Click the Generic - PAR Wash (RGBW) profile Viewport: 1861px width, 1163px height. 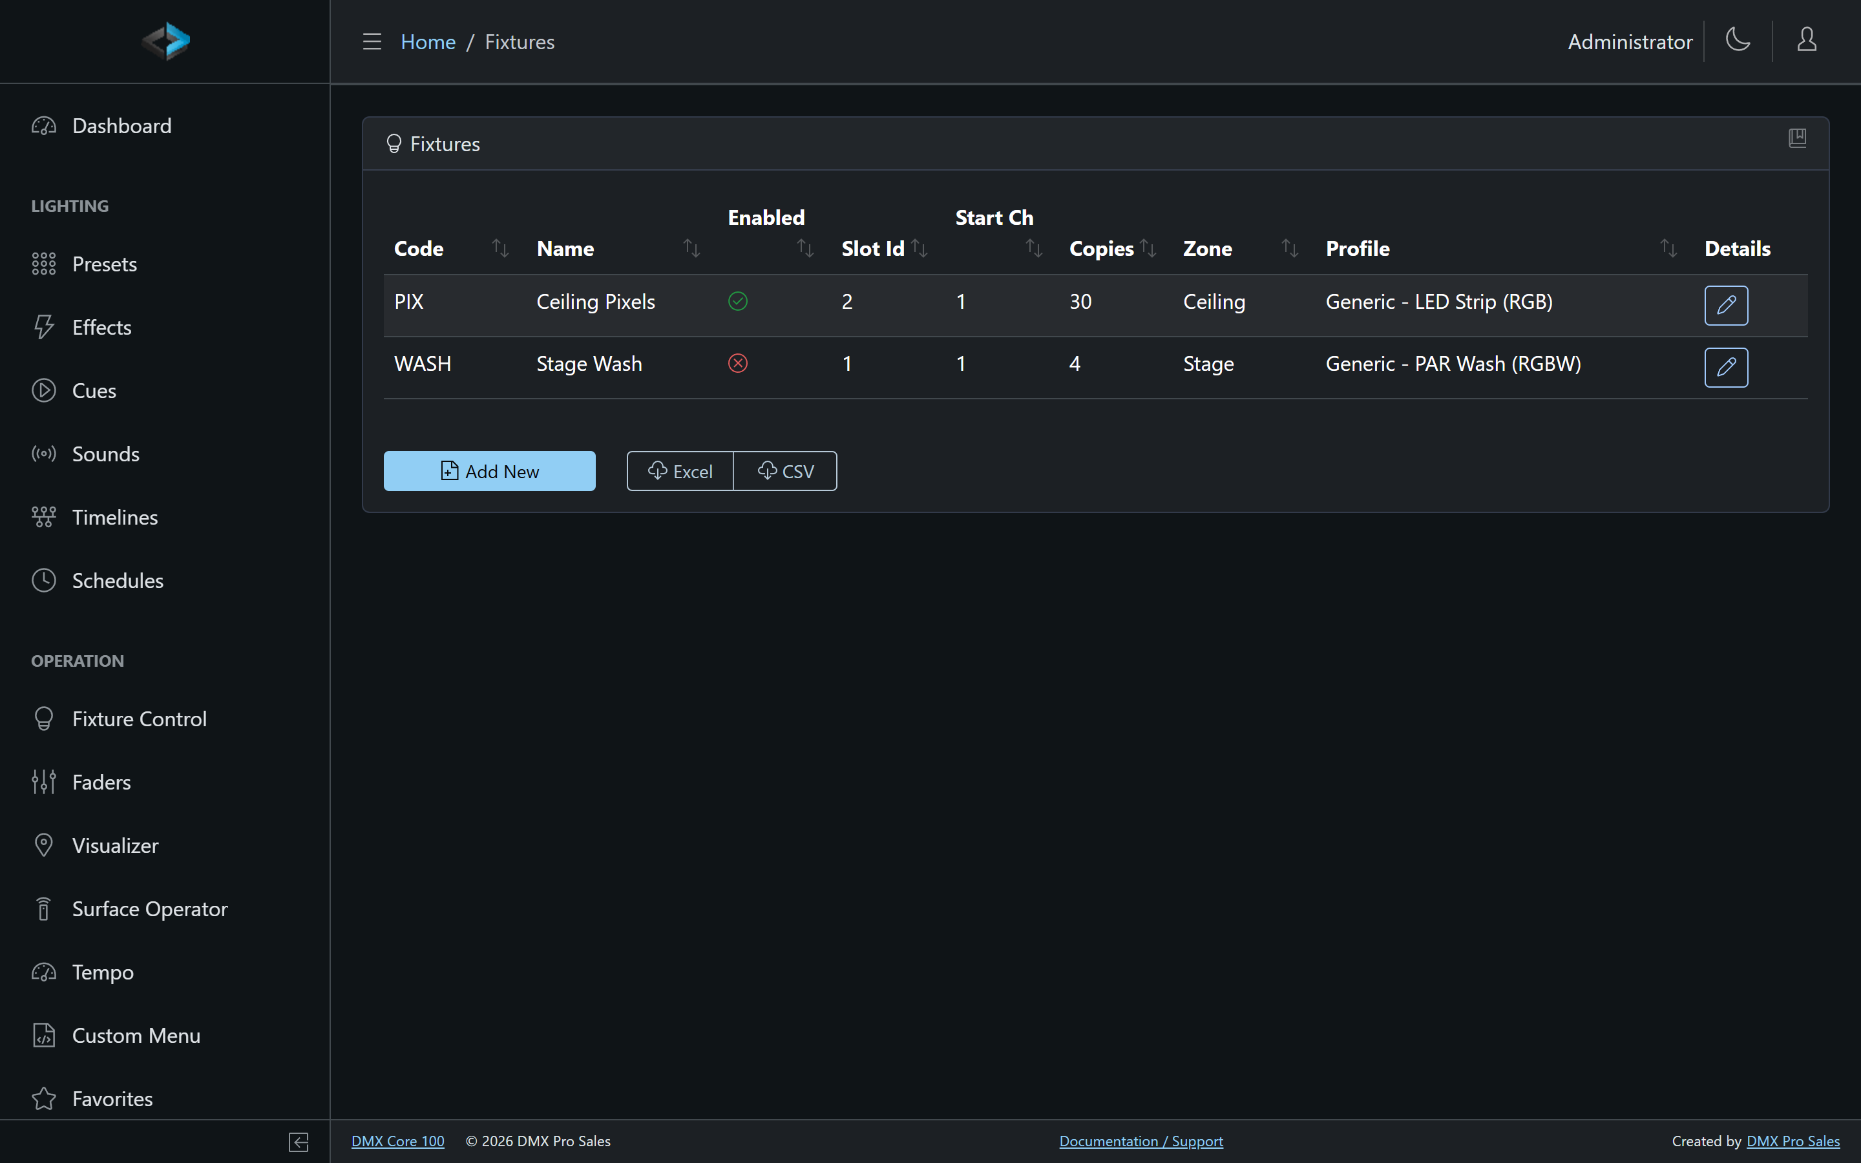(1453, 364)
